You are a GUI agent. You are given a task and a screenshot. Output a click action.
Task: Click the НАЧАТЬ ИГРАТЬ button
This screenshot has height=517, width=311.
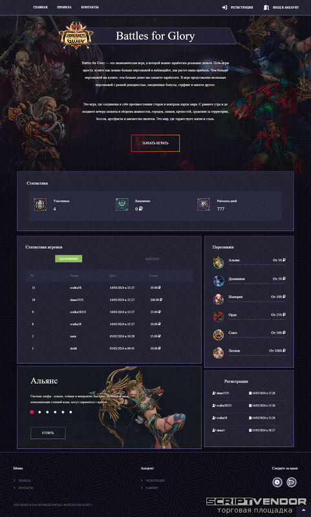coord(155,143)
